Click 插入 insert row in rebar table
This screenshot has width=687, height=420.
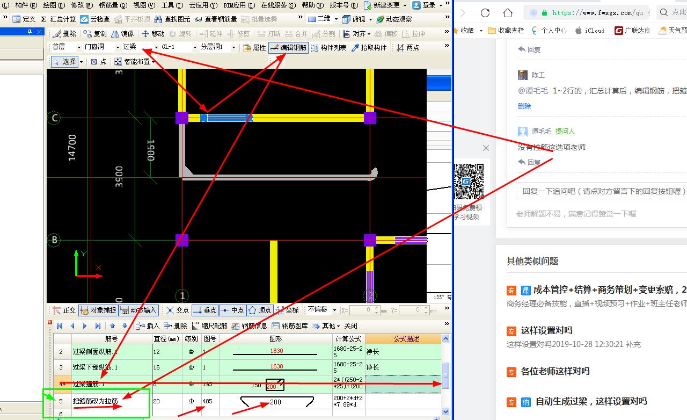coord(148,325)
